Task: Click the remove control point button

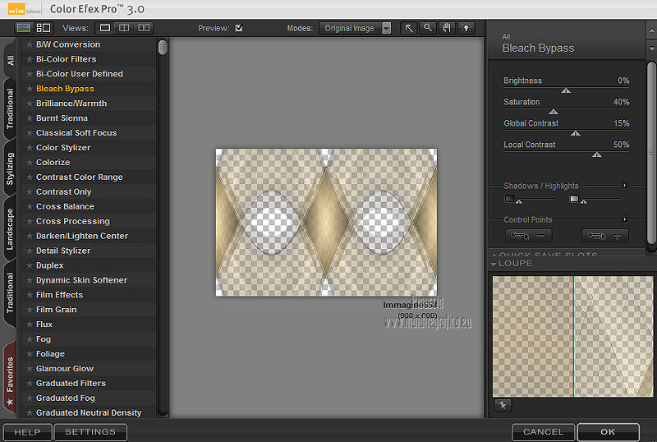Action: (x=527, y=236)
